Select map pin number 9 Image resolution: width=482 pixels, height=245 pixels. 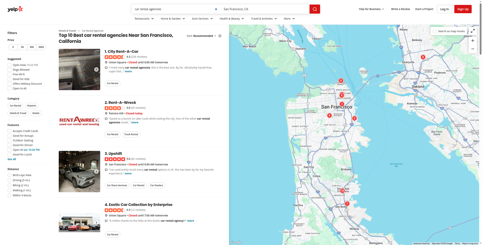coord(341,80)
